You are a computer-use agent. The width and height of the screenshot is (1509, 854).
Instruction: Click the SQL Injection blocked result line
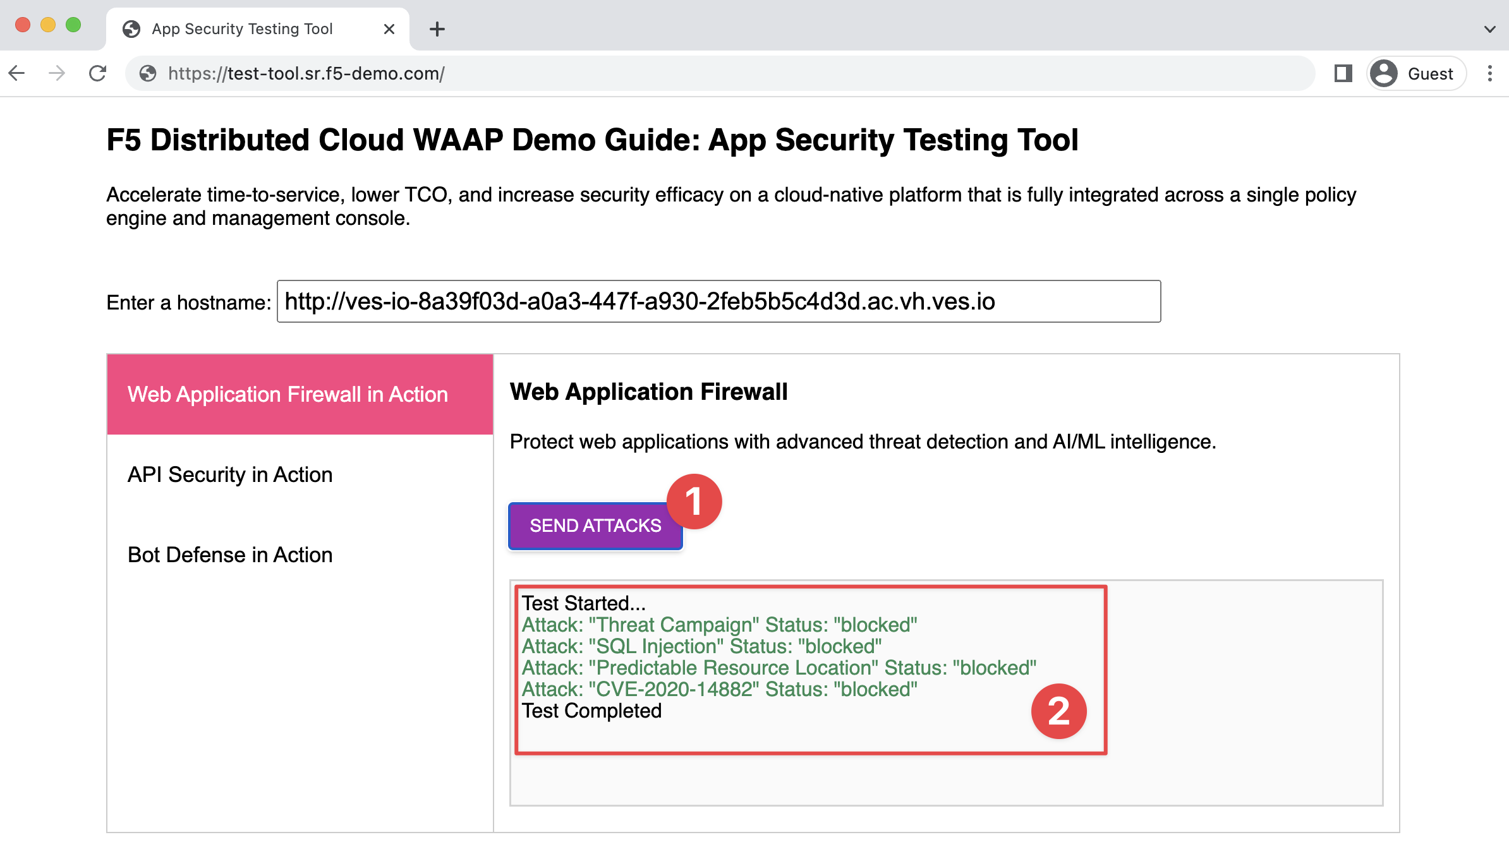pyautogui.click(x=701, y=646)
